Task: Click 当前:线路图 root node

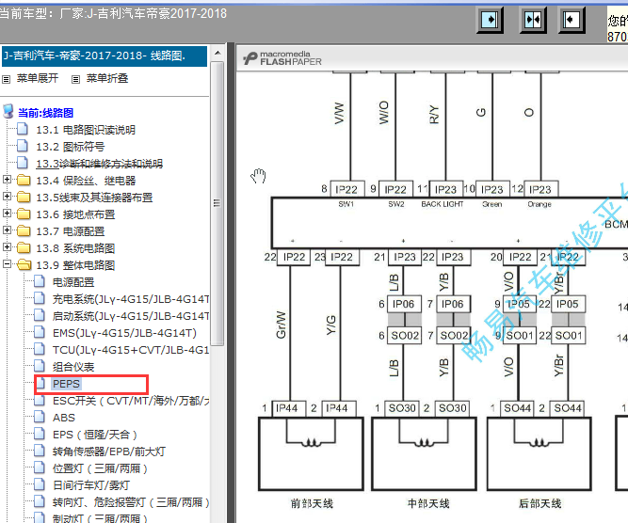Action: coord(45,113)
